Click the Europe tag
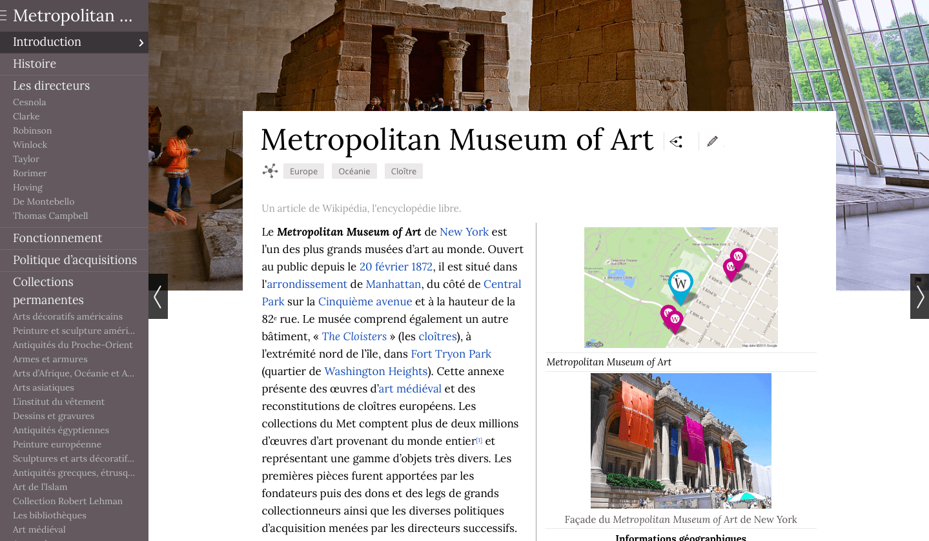 [x=303, y=171]
